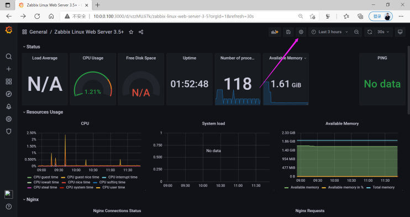Click the Available memory legend swatch
This screenshot has width=410, height=217.
(286, 188)
